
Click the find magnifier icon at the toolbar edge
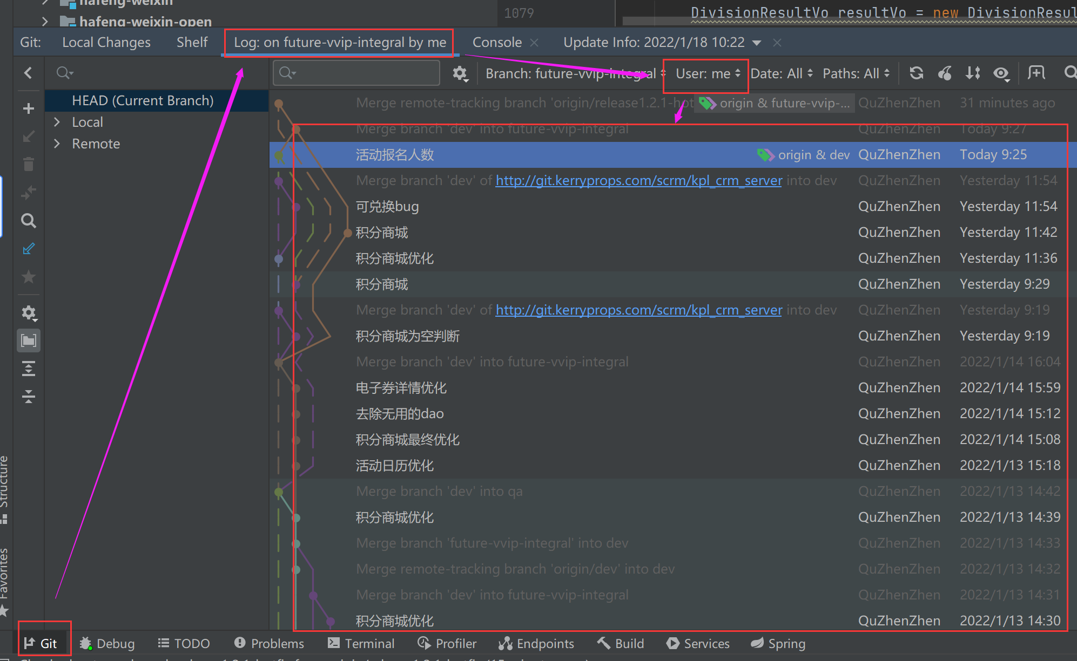[1069, 73]
